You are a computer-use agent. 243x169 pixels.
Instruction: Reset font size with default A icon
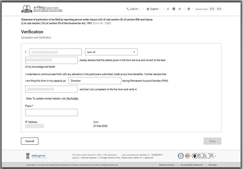click(x=174, y=9)
